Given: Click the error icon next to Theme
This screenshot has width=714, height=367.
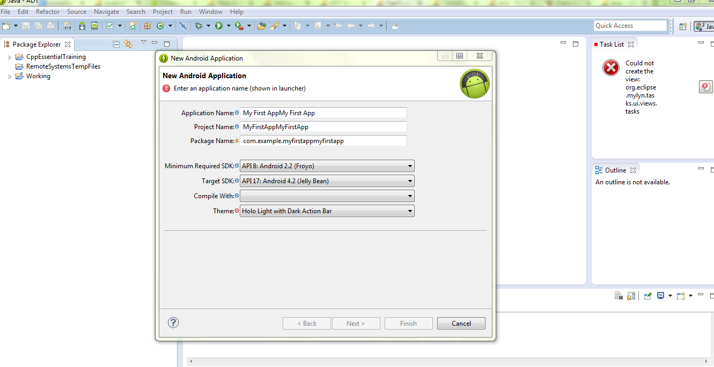Looking at the screenshot, I should coord(237,211).
